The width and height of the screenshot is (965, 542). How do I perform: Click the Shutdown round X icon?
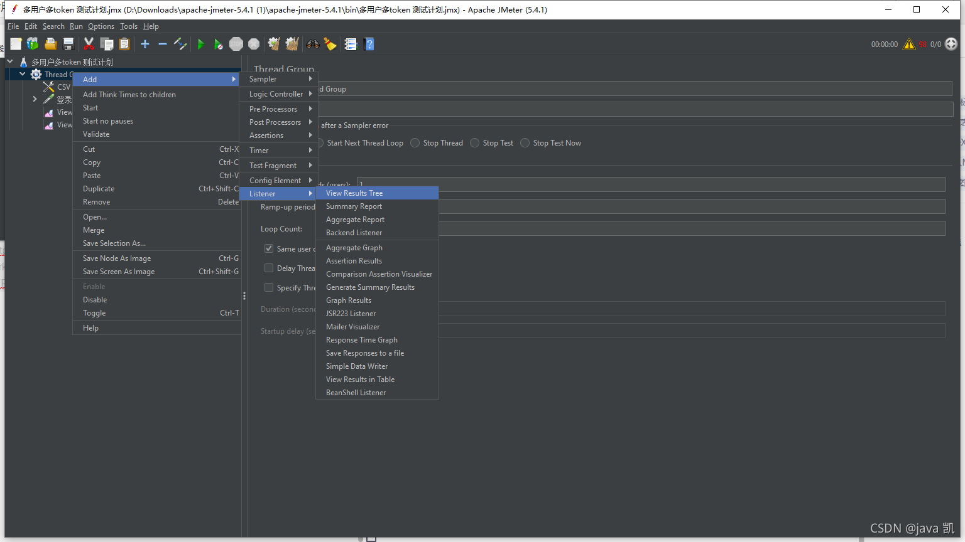pos(254,44)
